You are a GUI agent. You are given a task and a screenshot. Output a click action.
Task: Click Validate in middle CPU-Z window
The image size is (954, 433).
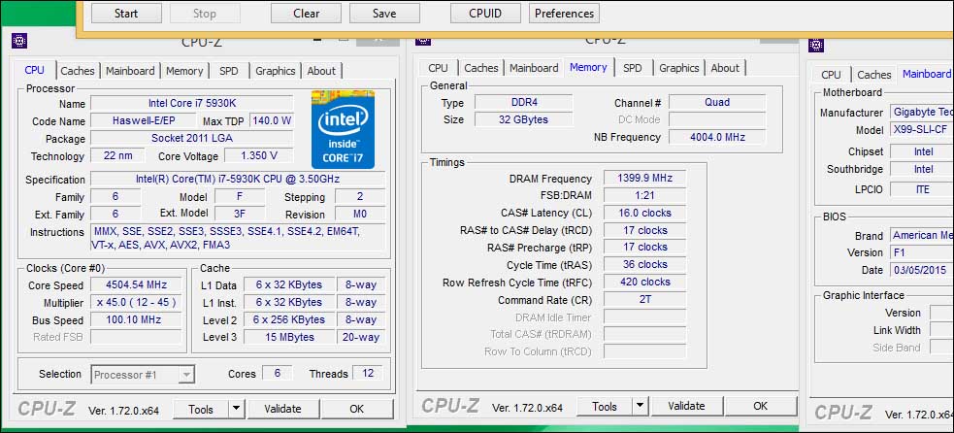tap(686, 406)
